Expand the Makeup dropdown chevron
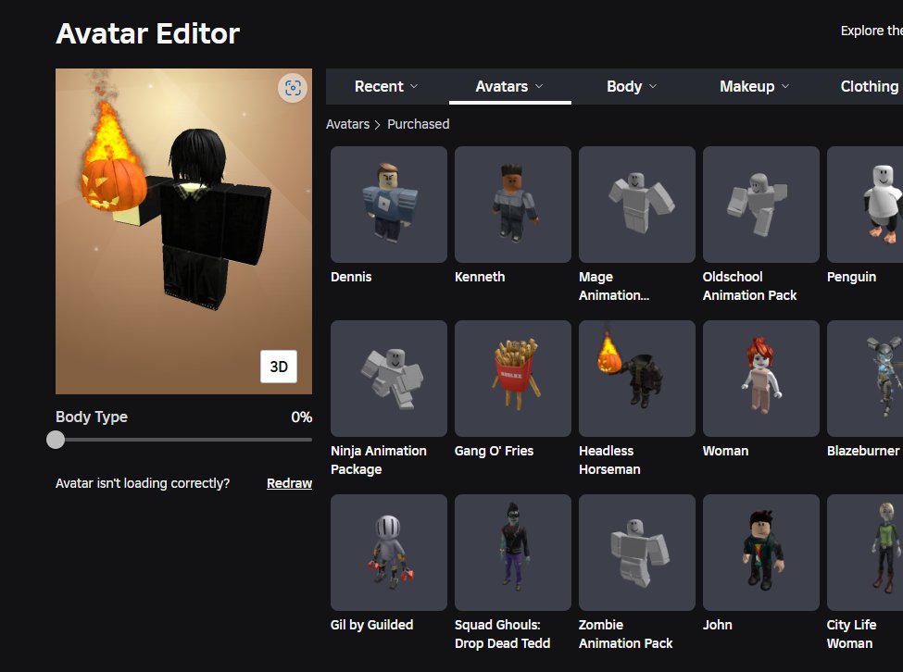Viewport: 903px width, 672px height. click(785, 86)
